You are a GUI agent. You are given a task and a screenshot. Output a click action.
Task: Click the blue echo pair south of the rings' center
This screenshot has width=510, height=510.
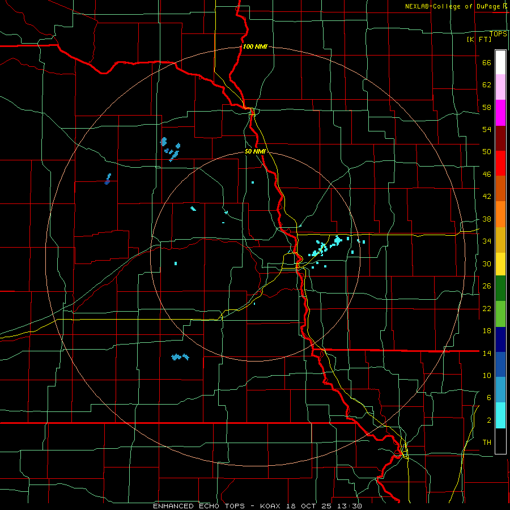coord(180,357)
